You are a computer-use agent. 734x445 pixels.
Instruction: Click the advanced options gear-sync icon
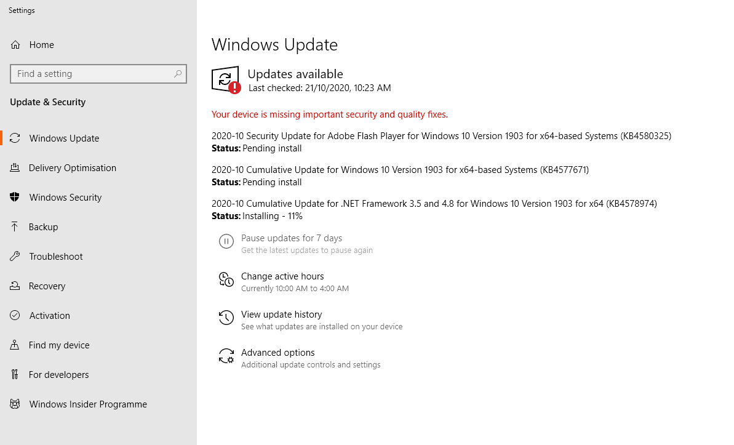[x=226, y=356]
